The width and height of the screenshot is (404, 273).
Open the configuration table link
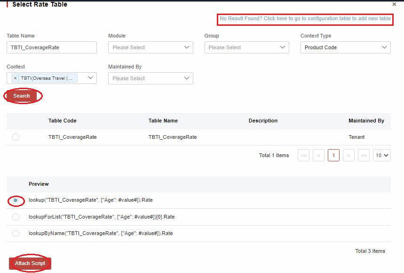click(x=305, y=18)
